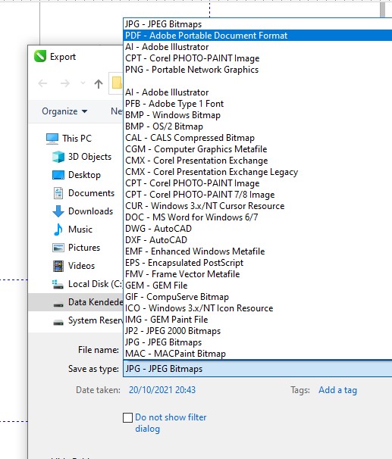Viewport: 392px width, 459px height.
Task: Go forward using the right arrow
Action: click(x=64, y=83)
